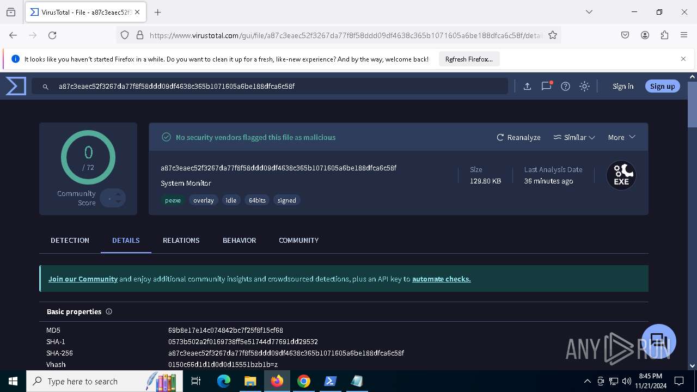Open the Windows Start menu
Image resolution: width=697 pixels, height=392 pixels.
click(x=13, y=381)
